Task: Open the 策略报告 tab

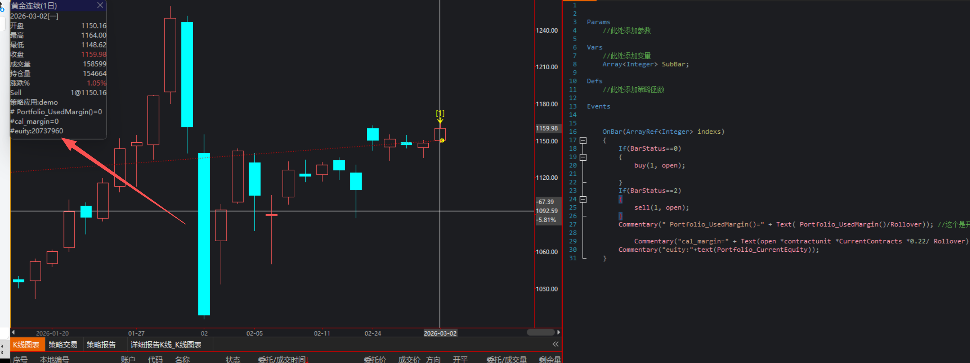Action: coord(101,345)
